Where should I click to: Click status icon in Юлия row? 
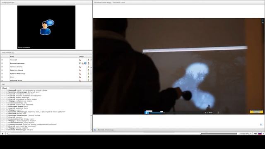80,77
